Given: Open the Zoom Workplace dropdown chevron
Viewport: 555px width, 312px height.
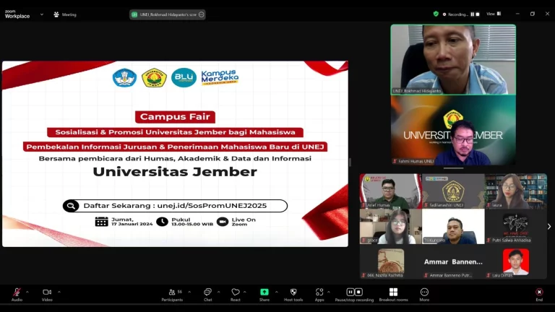Looking at the screenshot, I should 42,14.
